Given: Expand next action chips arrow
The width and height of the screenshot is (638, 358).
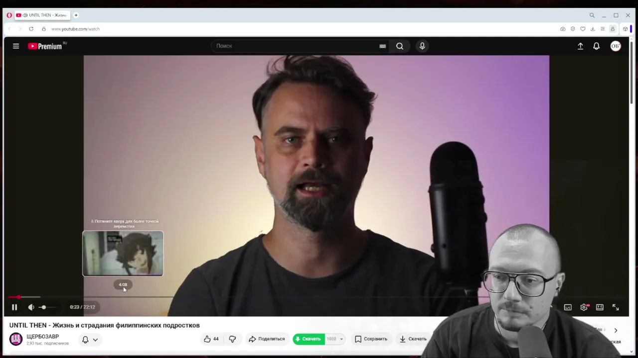Looking at the screenshot, I should (616, 330).
